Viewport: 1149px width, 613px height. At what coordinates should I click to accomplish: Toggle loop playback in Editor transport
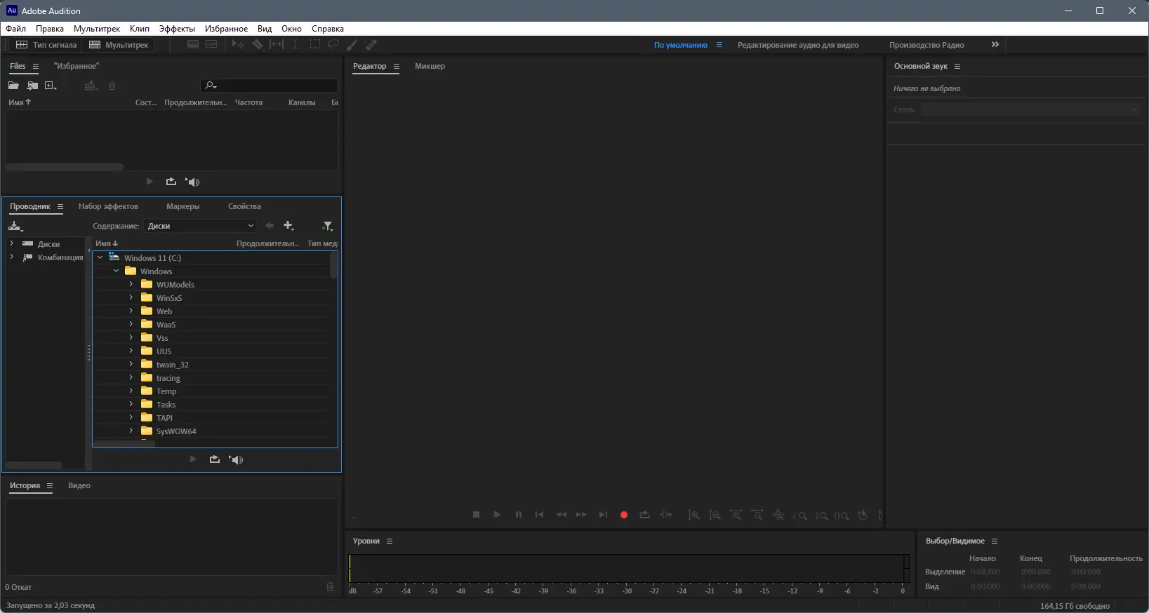coord(645,515)
